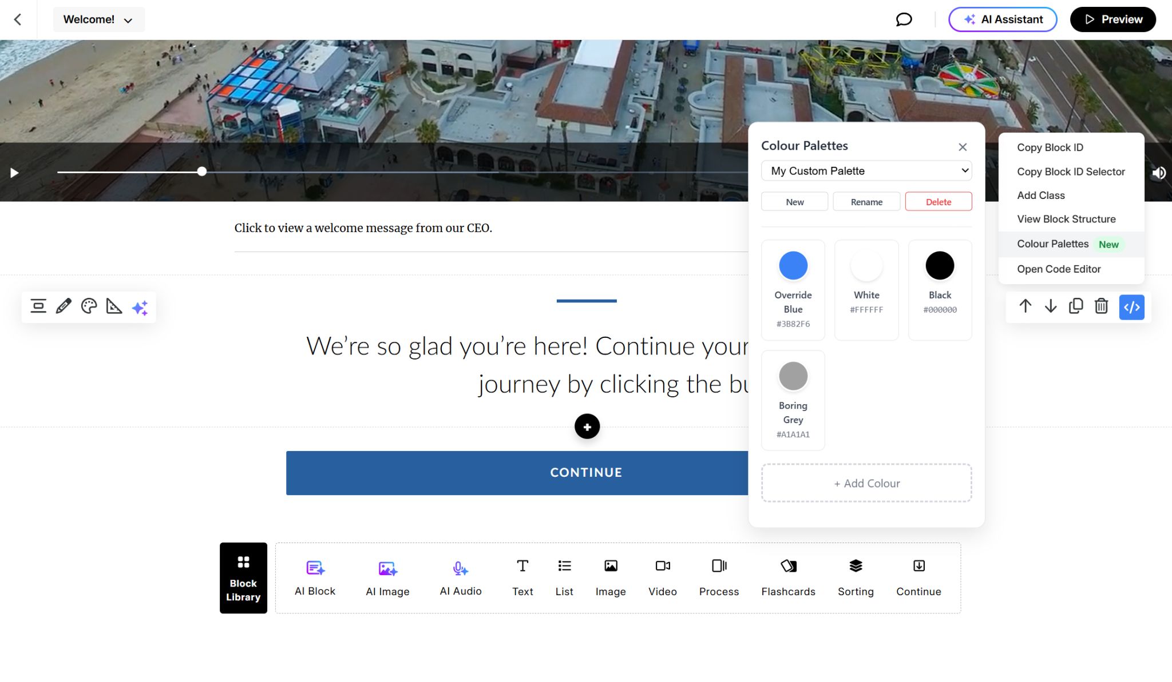This screenshot has width=1172, height=682.
Task: Open the colour palette icon near block toolbar
Action: click(88, 306)
